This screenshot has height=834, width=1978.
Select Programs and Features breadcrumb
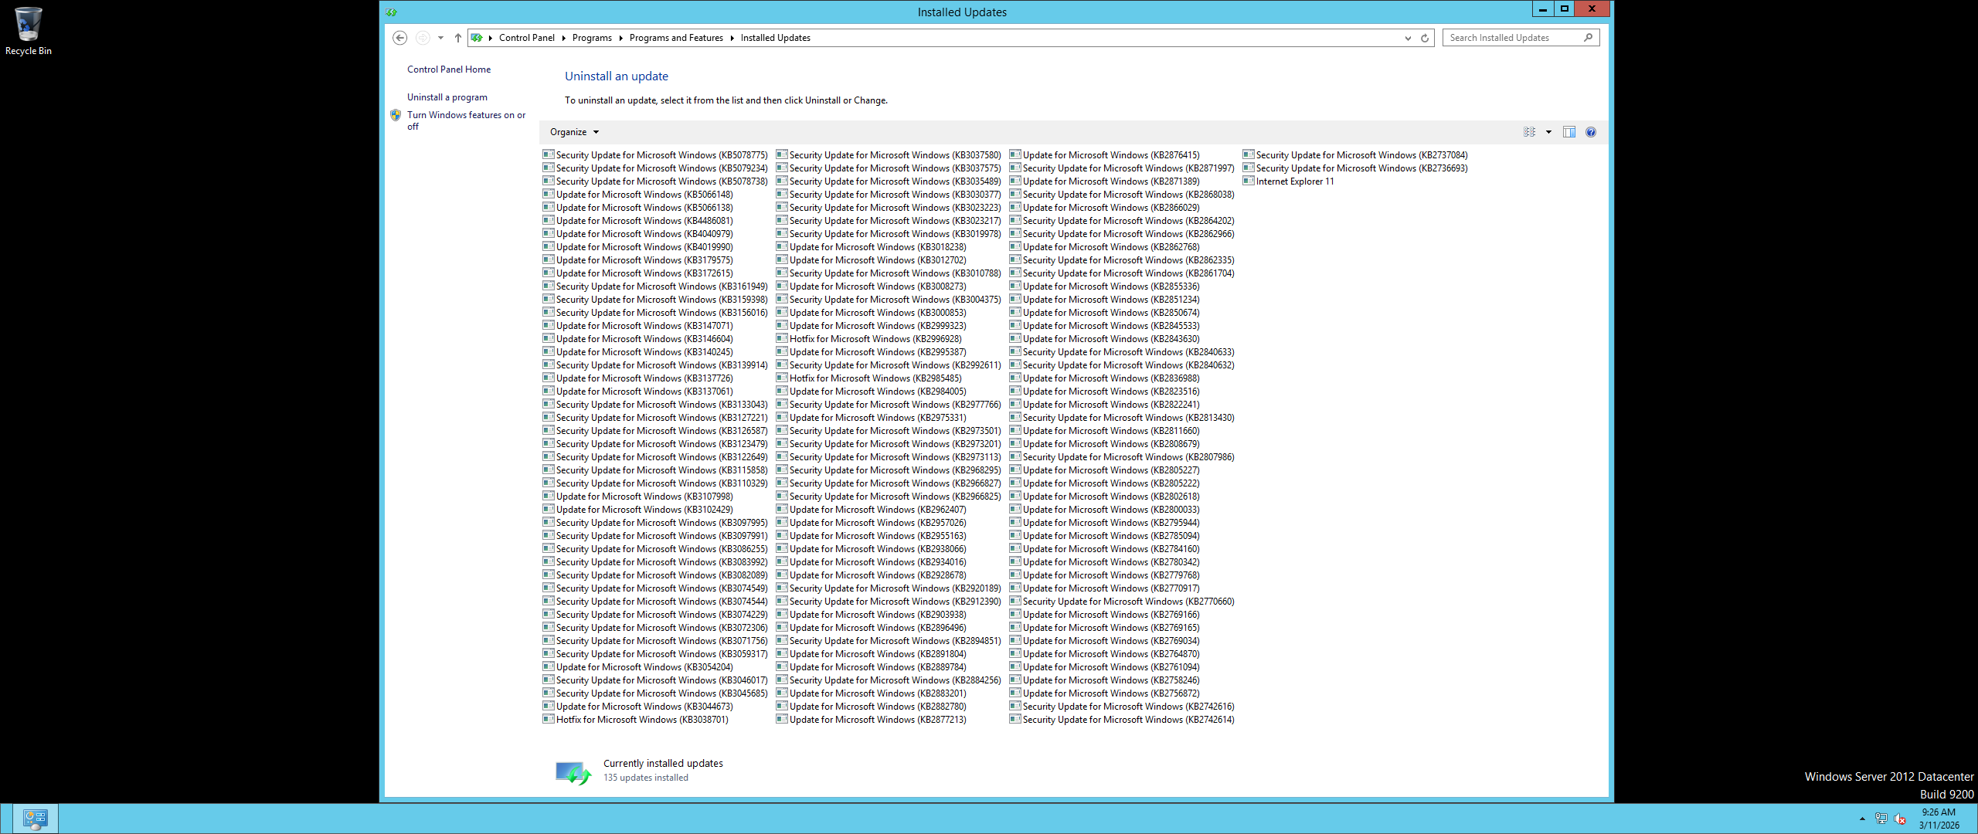click(676, 38)
